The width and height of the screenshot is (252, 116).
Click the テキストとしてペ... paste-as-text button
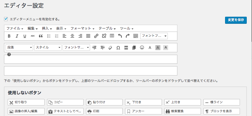pyautogui.click(x=65, y=111)
